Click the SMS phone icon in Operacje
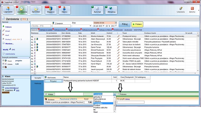The height and width of the screenshot is (113, 201). (10, 49)
